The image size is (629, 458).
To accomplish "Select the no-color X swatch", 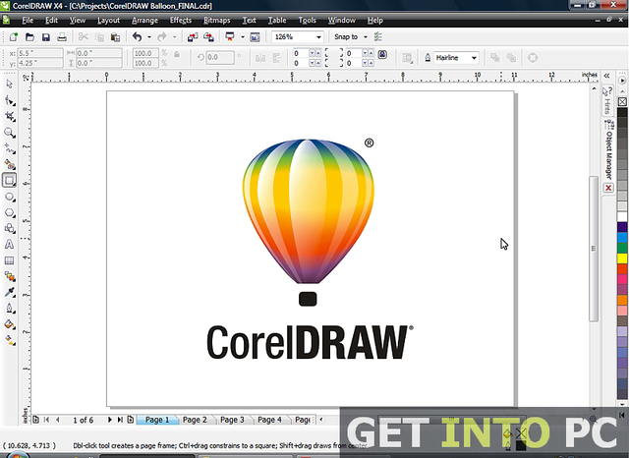I will (622, 102).
